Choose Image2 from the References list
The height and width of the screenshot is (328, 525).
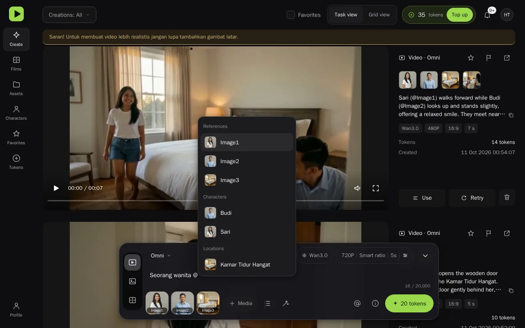(247, 161)
